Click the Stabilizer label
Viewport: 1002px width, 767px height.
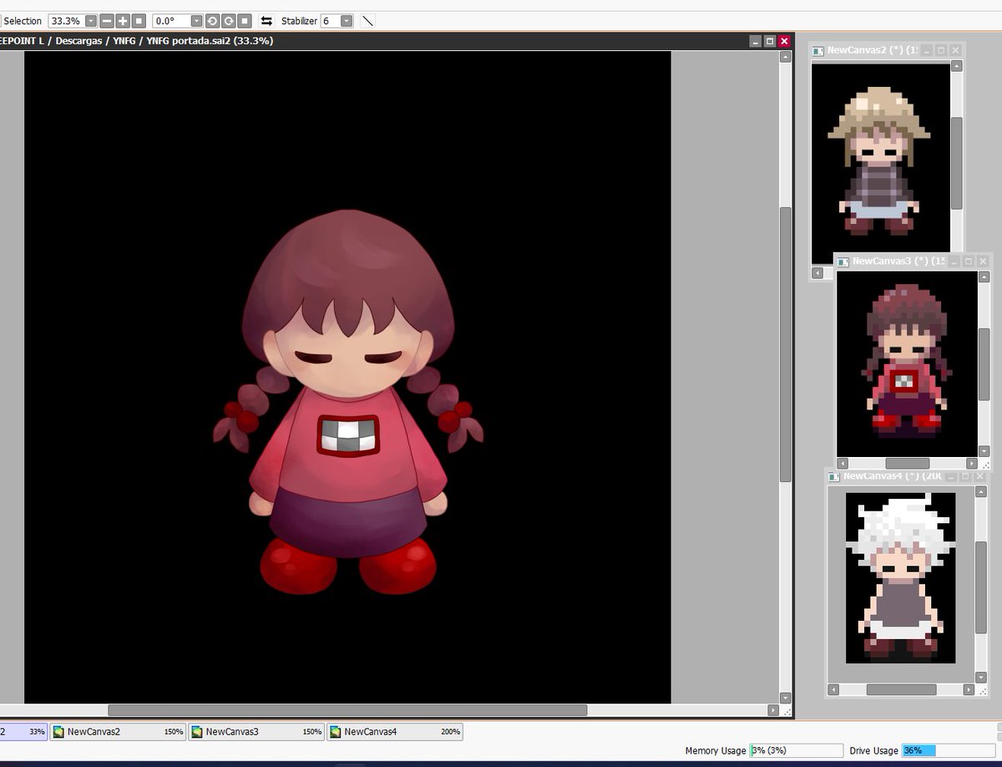[x=299, y=21]
